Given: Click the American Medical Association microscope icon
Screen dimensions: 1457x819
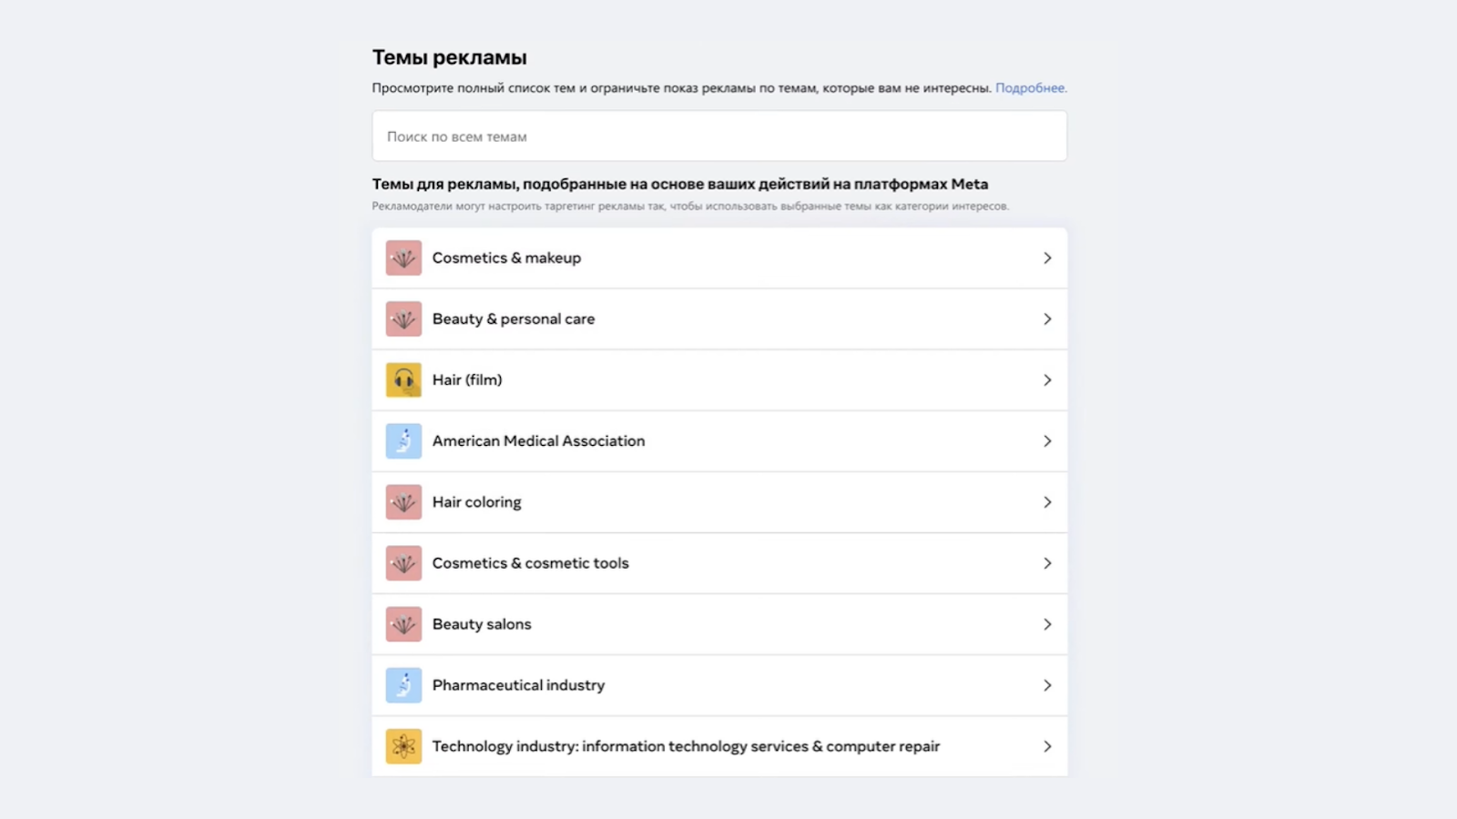Looking at the screenshot, I should [403, 441].
